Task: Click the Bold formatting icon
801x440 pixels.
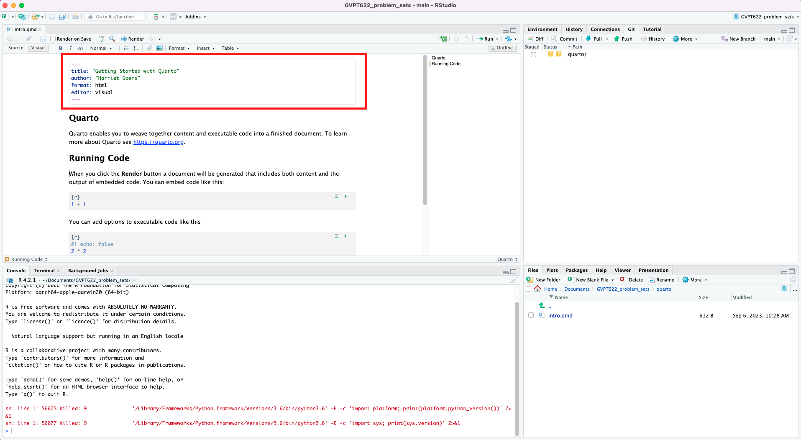Action: pyautogui.click(x=61, y=49)
